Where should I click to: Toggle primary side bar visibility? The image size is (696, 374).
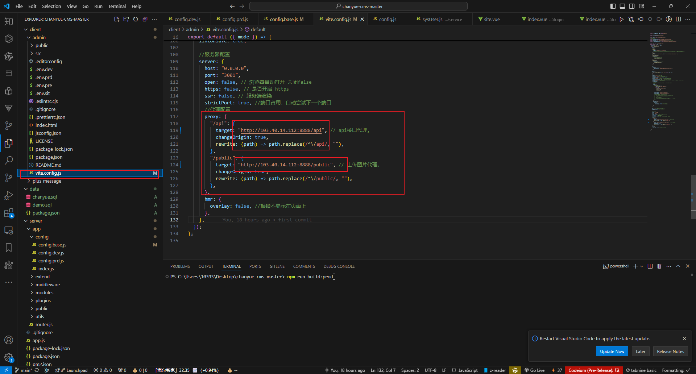click(x=613, y=6)
